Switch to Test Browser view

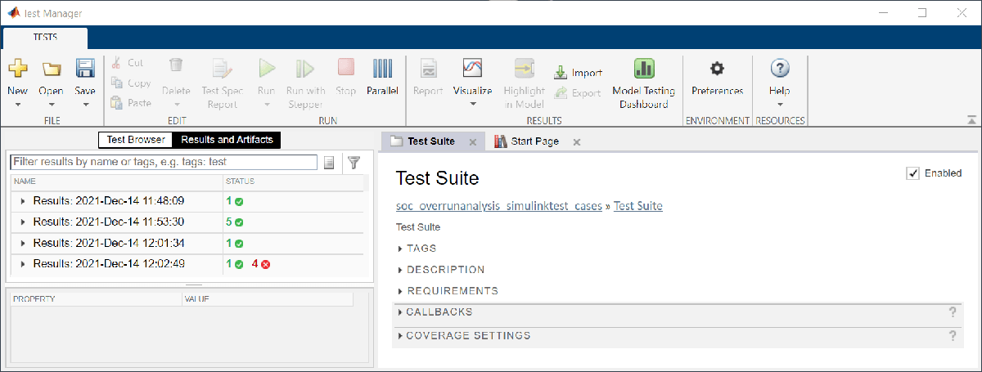click(x=136, y=140)
